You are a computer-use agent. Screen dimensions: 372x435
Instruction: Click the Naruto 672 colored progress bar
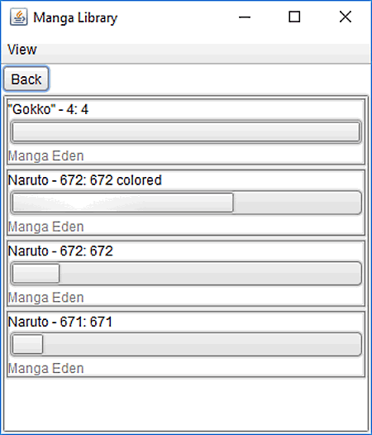point(186,203)
